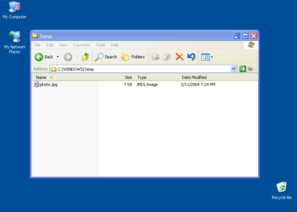Click the folder icon in Address bar
The image size is (297, 212).
53,69
